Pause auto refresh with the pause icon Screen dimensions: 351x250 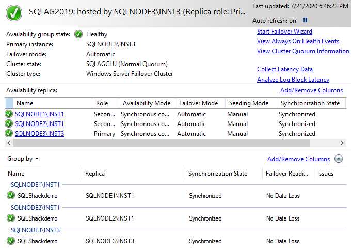305,20
